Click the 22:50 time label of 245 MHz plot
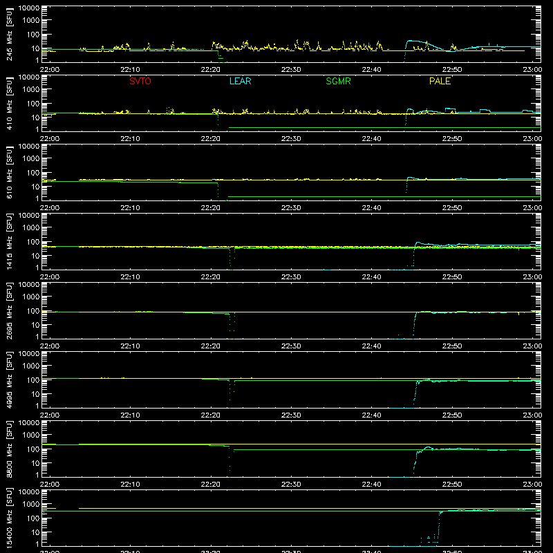The image size is (553, 553). [452, 70]
